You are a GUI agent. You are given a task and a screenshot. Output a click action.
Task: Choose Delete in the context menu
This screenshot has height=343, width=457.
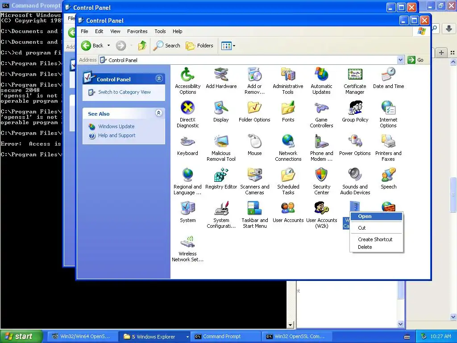376,247
